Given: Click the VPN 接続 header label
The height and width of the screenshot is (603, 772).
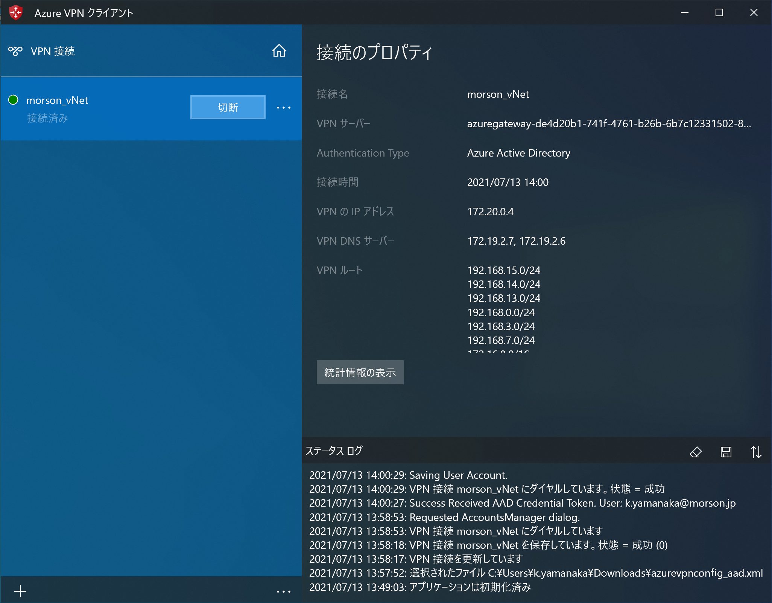Looking at the screenshot, I should 53,51.
